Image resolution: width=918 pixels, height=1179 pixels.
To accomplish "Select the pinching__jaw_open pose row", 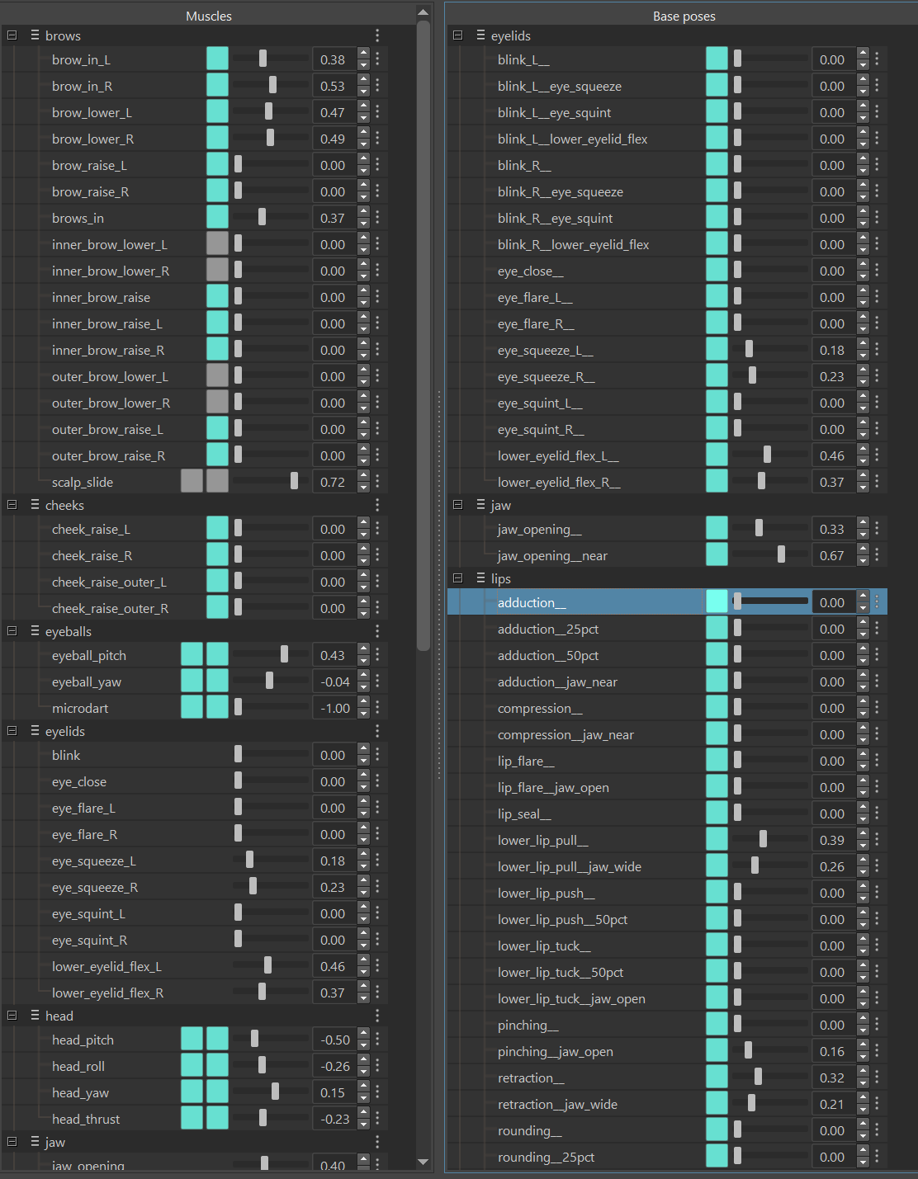I will tap(667, 1051).
